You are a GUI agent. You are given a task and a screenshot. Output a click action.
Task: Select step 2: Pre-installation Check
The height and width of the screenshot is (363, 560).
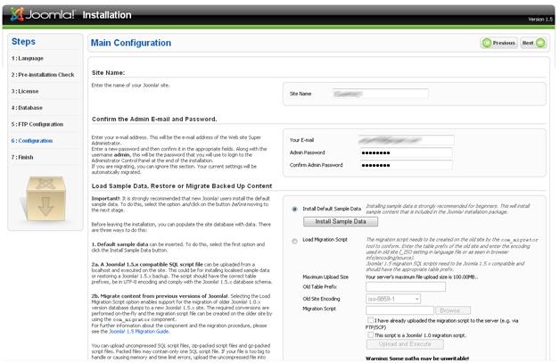tap(43, 75)
